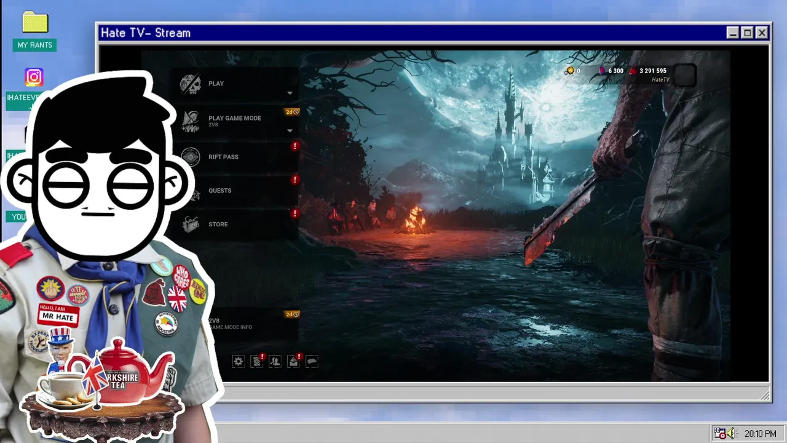Open the STORE menu entry
Viewport: 787px width, 443px height.
coord(234,225)
